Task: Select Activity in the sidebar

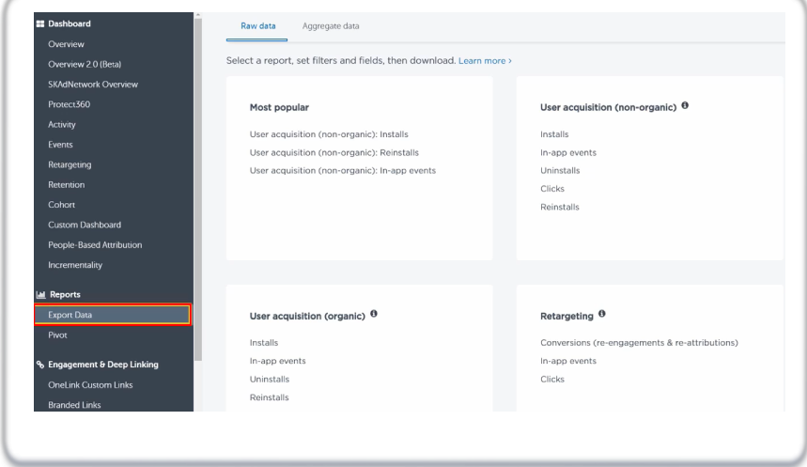Action: (62, 125)
